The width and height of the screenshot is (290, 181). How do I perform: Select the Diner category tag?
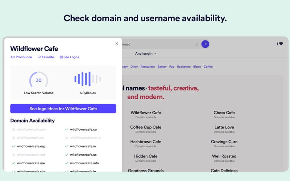[x=134, y=67]
